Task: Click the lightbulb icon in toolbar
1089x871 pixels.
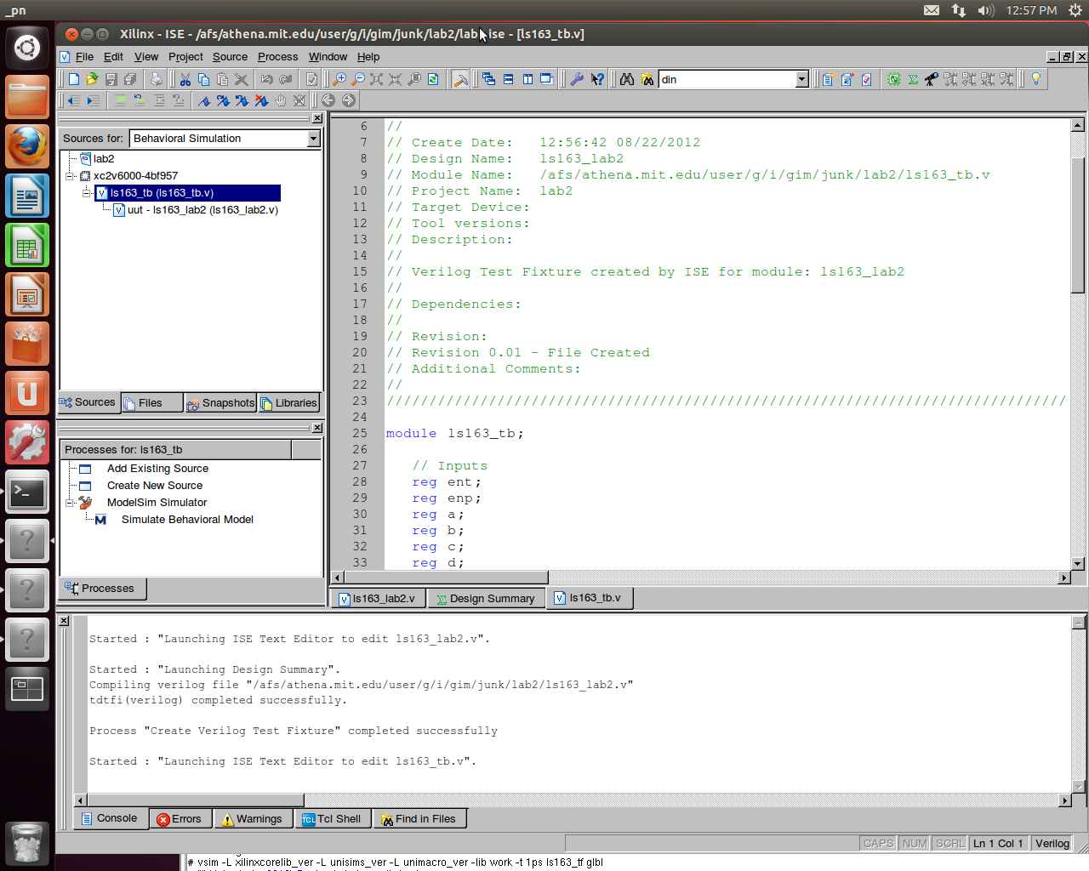Action: pyautogui.click(x=1035, y=79)
